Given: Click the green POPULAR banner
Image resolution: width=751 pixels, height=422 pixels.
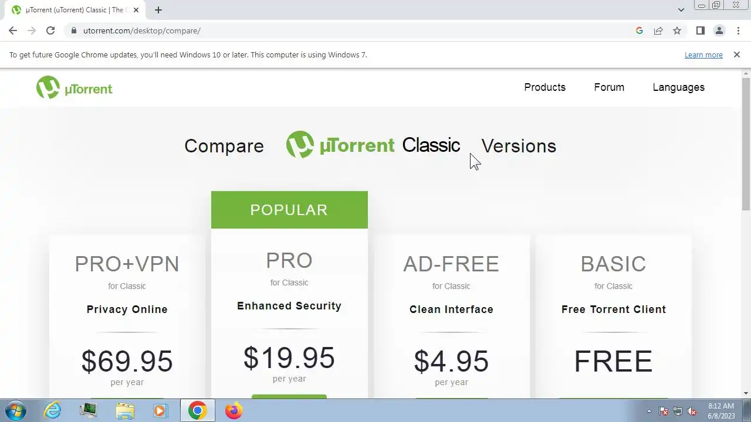Looking at the screenshot, I should (x=289, y=210).
